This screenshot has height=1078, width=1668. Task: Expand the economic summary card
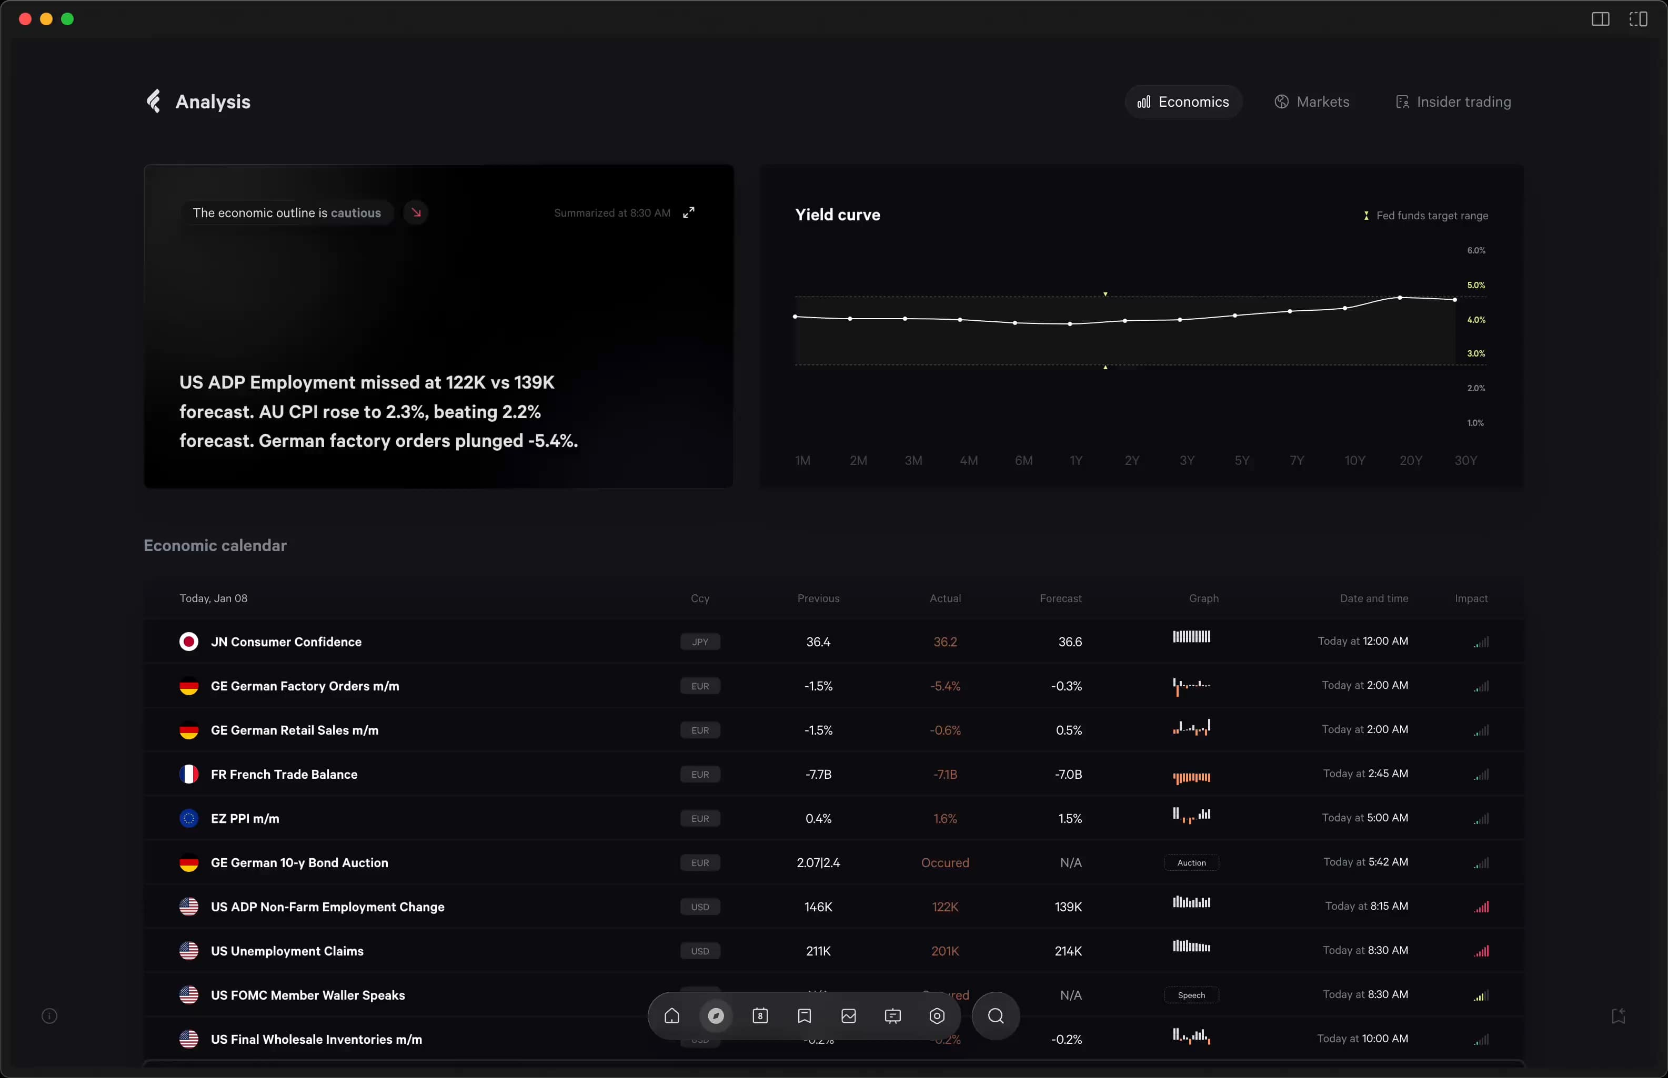click(x=689, y=212)
